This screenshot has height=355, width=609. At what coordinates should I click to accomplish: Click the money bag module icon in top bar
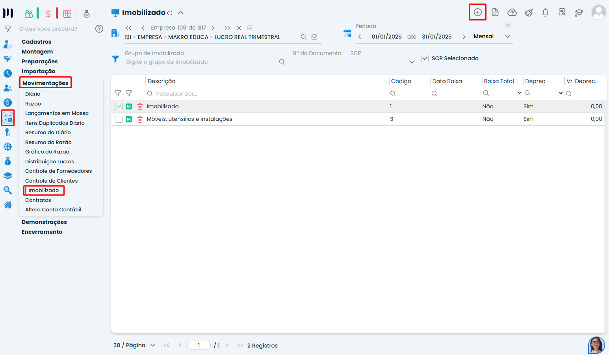(87, 14)
